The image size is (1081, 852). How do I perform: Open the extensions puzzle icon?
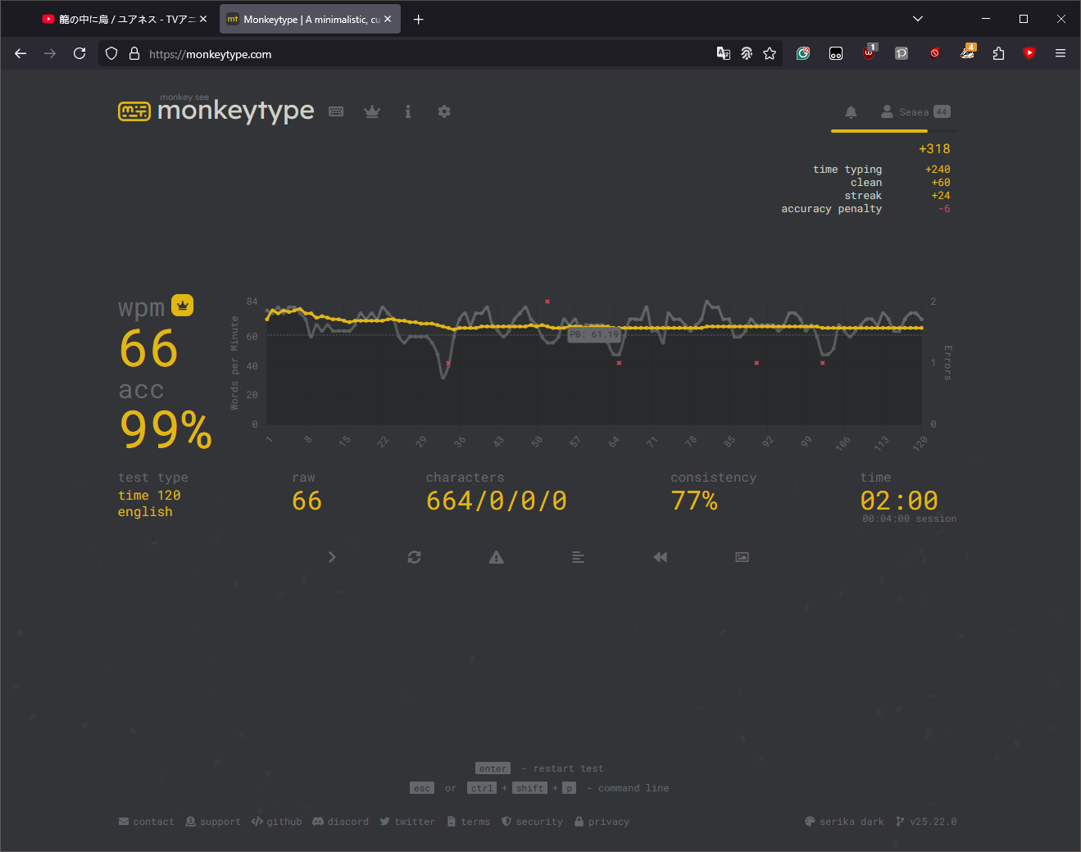click(x=998, y=53)
